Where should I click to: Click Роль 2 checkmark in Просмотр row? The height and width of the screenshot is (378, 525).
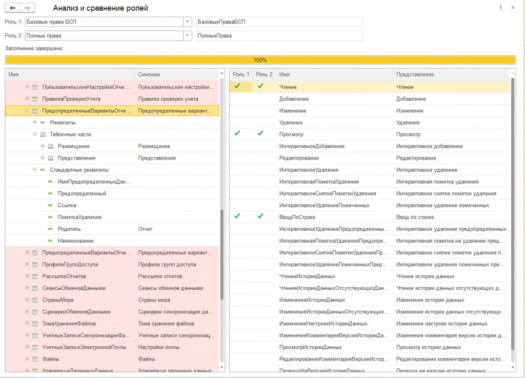point(260,133)
